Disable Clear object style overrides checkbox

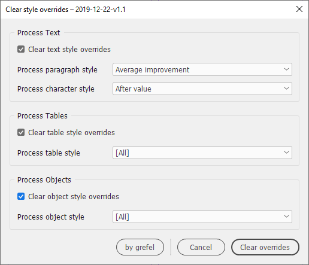coord(21,196)
